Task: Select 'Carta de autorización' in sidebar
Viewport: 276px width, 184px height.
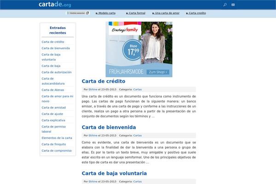Action: click(57, 72)
